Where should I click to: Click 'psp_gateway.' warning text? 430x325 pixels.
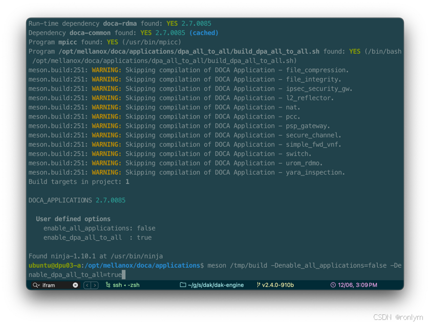pyautogui.click(x=308, y=126)
